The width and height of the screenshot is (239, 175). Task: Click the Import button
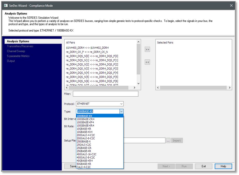coord(177,140)
